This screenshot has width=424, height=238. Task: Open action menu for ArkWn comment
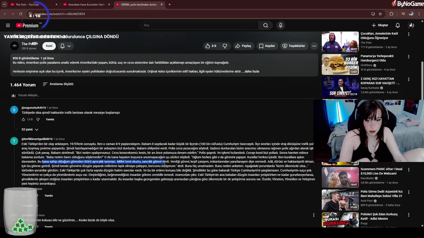314,215
